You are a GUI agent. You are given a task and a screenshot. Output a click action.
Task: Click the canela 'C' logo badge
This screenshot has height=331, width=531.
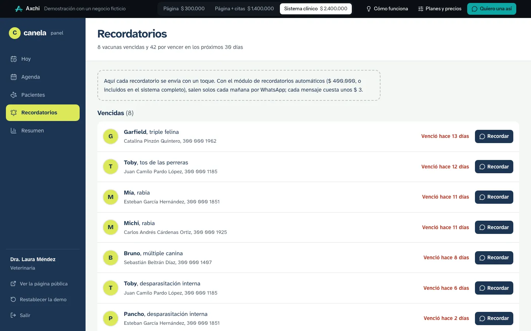pos(15,33)
